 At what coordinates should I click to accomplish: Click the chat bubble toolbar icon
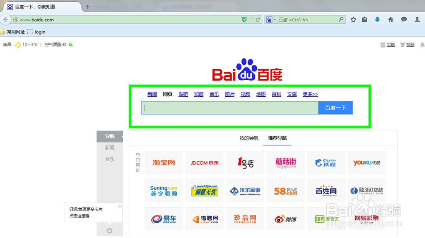click(404, 20)
